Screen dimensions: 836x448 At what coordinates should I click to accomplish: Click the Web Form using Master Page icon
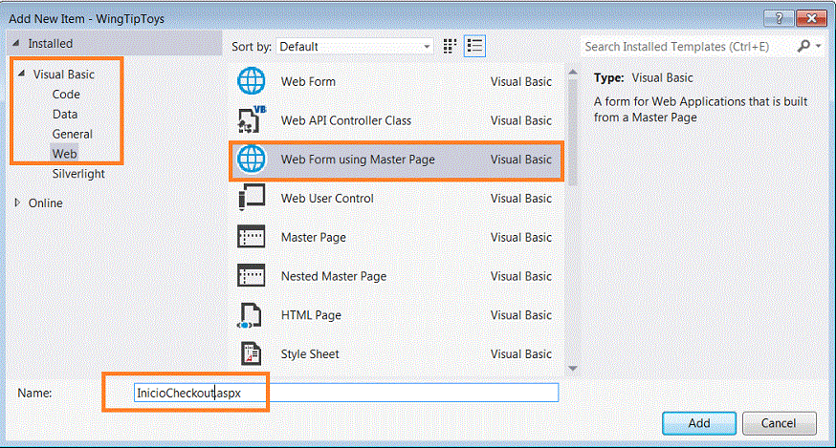pos(251,160)
